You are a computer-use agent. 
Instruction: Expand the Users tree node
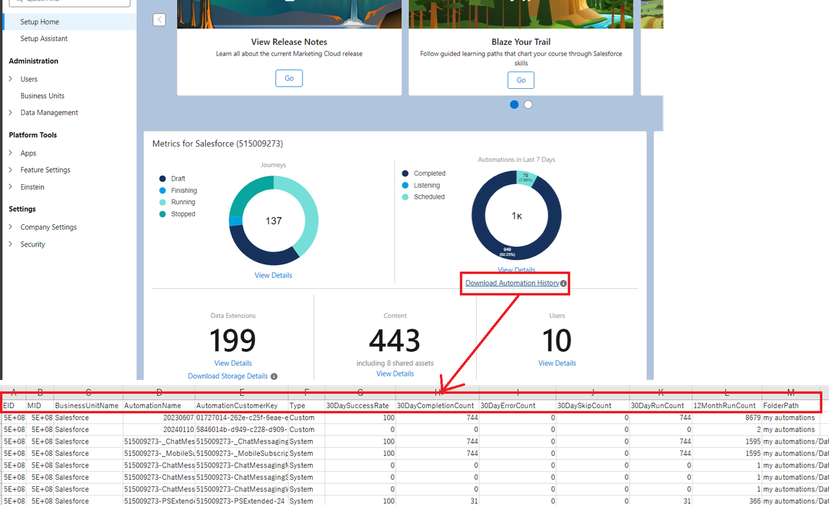point(11,79)
